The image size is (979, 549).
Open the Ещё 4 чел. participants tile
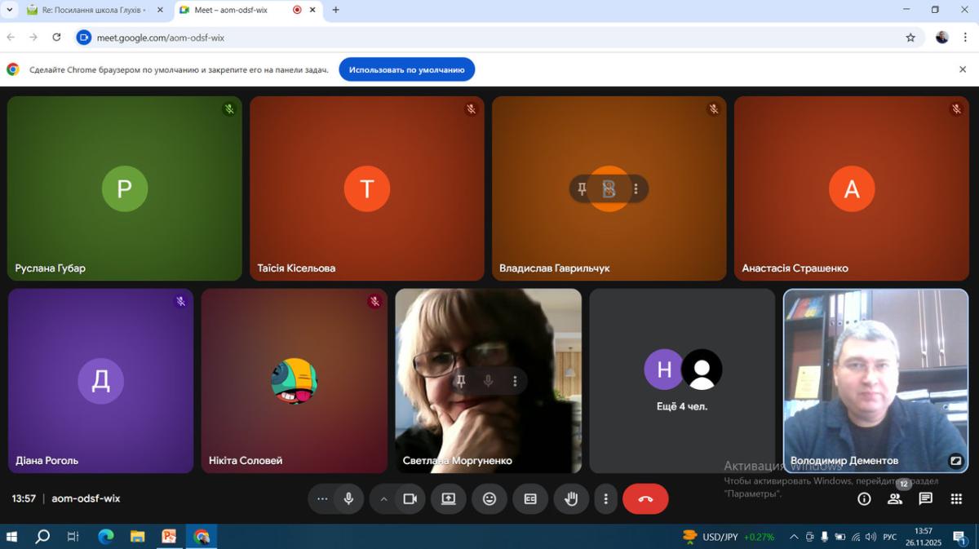pyautogui.click(x=682, y=380)
